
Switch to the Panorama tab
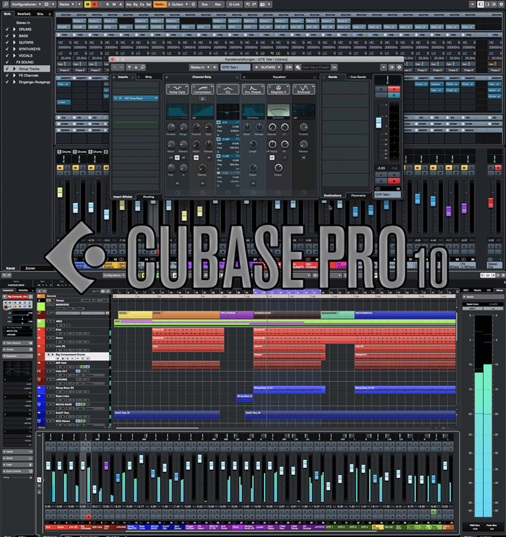point(358,195)
